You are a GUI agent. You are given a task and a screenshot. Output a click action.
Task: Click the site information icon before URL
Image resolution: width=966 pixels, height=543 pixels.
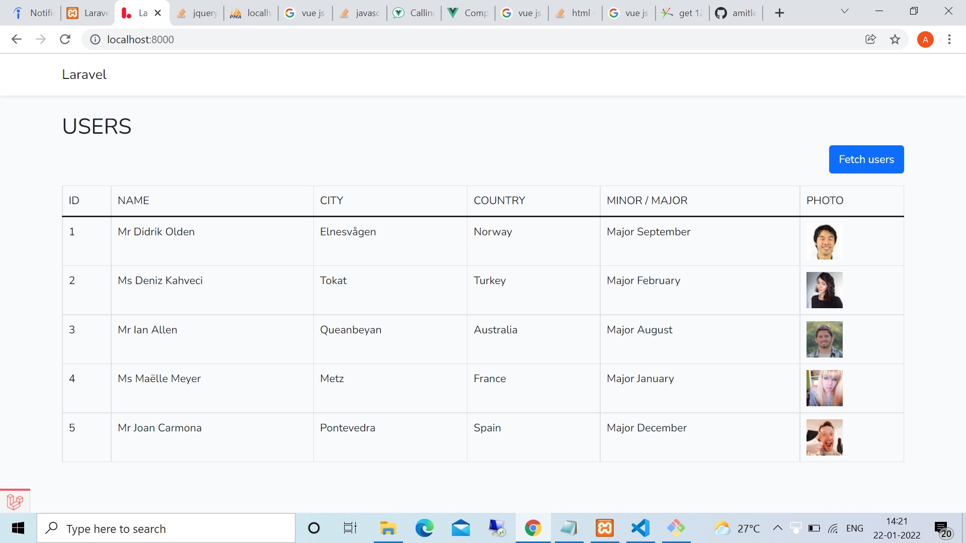pos(95,39)
